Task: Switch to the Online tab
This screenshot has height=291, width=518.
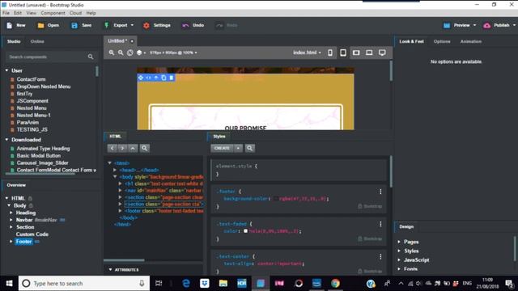Action: pos(37,41)
